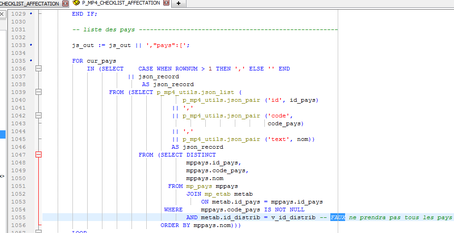Click the <> symbol at left edge

(2, 176)
